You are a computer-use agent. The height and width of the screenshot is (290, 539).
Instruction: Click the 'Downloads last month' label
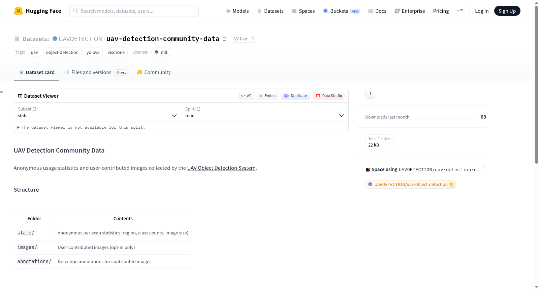point(387,117)
